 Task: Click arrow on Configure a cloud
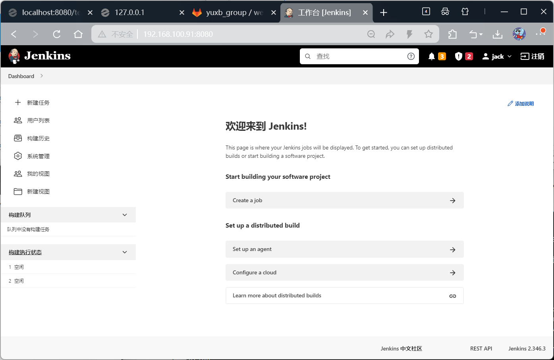[453, 273]
